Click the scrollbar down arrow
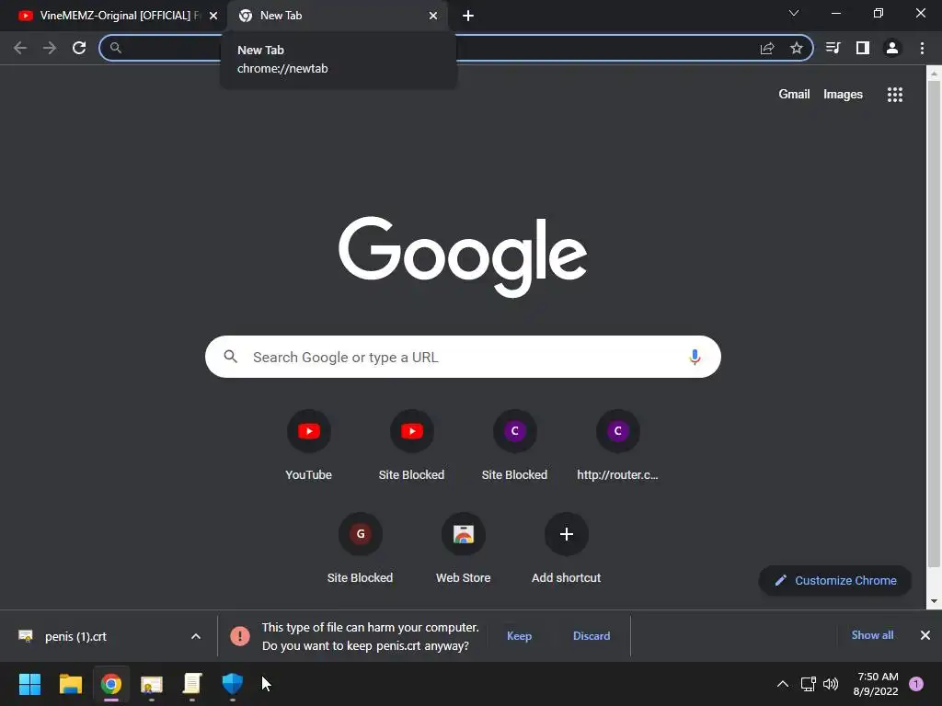The height and width of the screenshot is (706, 942). tap(934, 601)
